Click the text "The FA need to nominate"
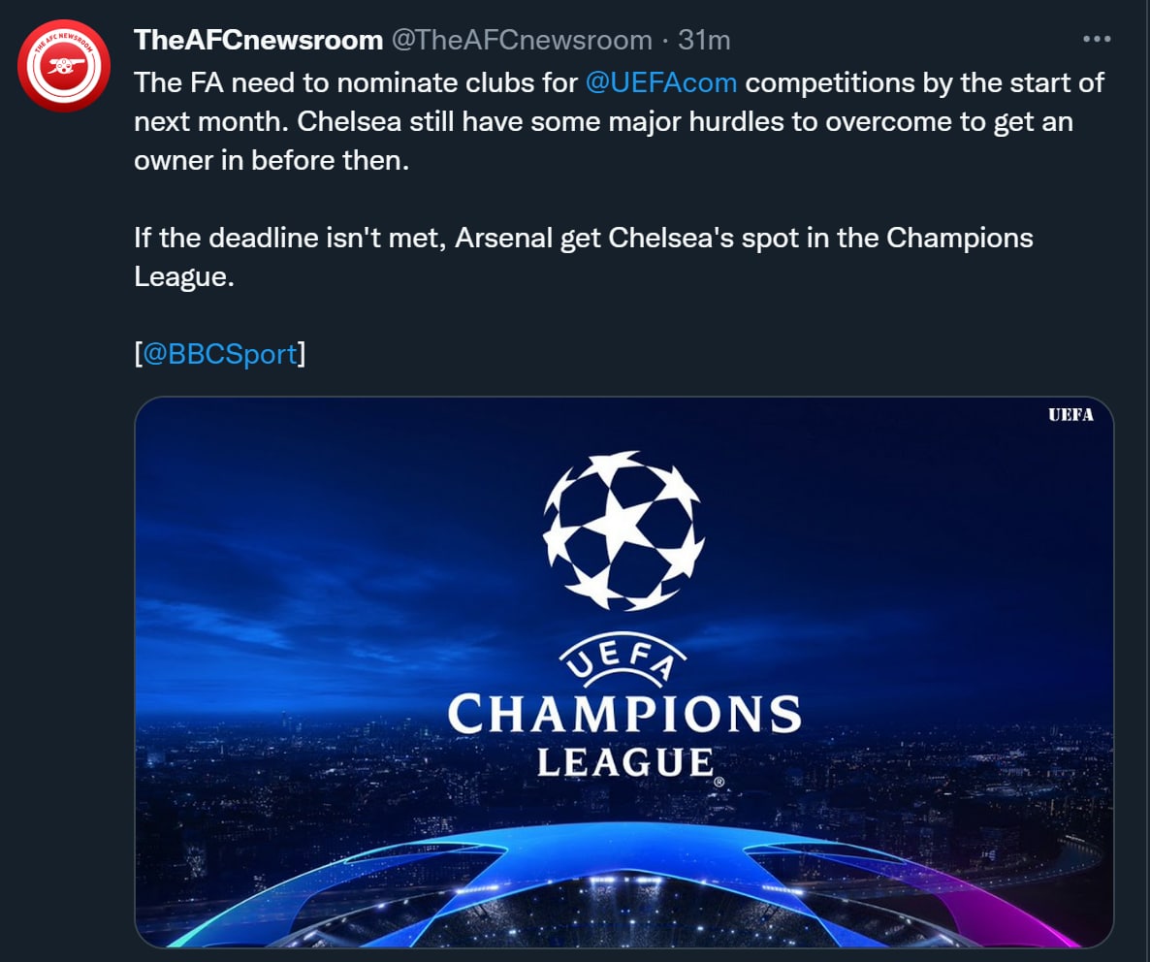The height and width of the screenshot is (962, 1150). pos(276,82)
